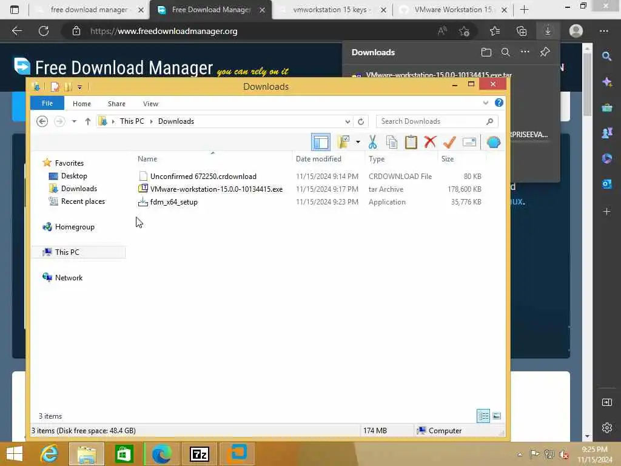Image resolution: width=621 pixels, height=466 pixels.
Task: Select VMware-workstation-15.0.0-10134415.exe file
Action: [217, 189]
